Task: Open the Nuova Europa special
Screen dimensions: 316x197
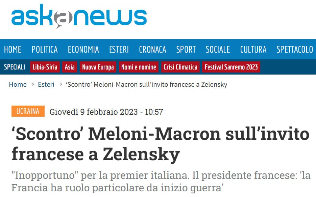Action: pyautogui.click(x=98, y=67)
